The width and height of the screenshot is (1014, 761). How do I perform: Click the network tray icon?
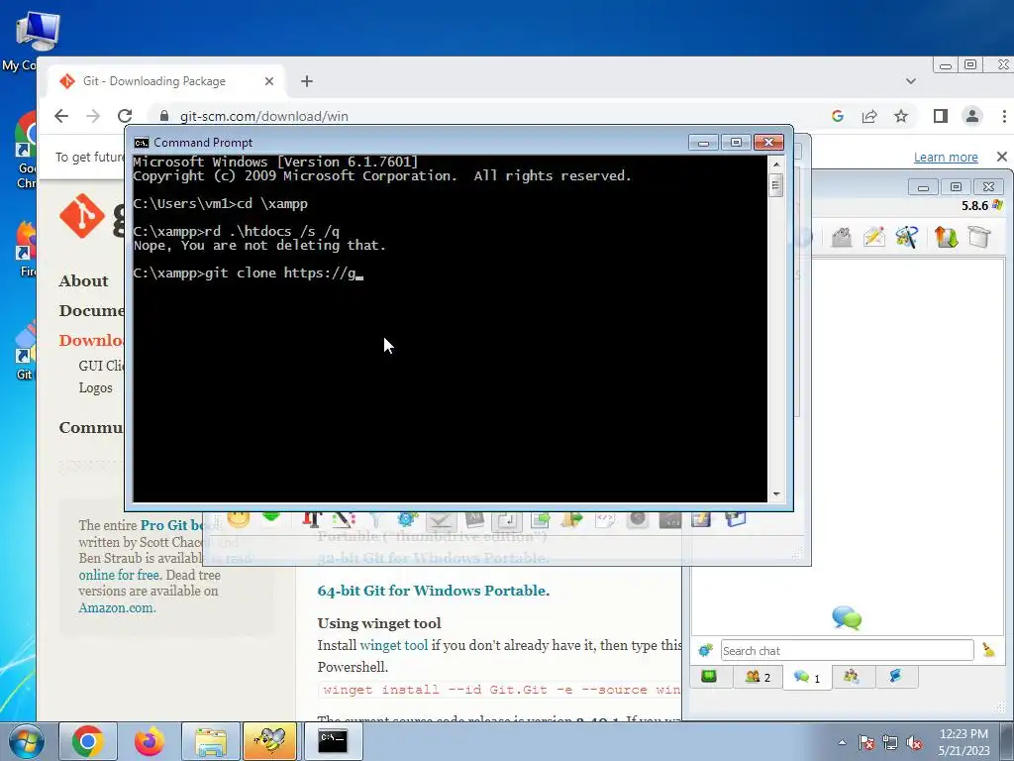890,742
